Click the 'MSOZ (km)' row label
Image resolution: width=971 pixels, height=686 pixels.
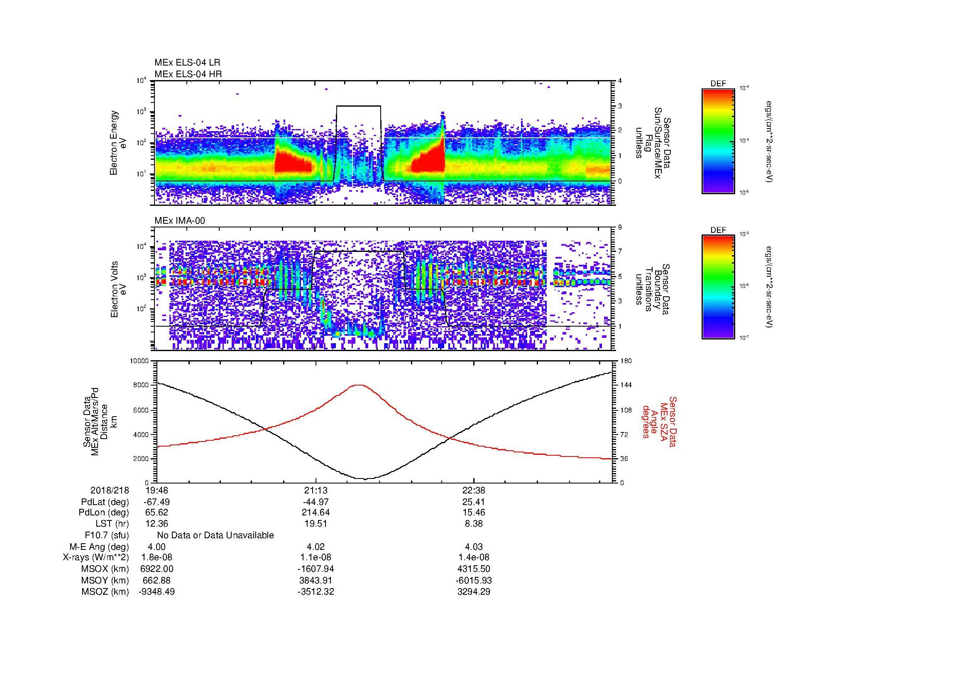click(105, 592)
